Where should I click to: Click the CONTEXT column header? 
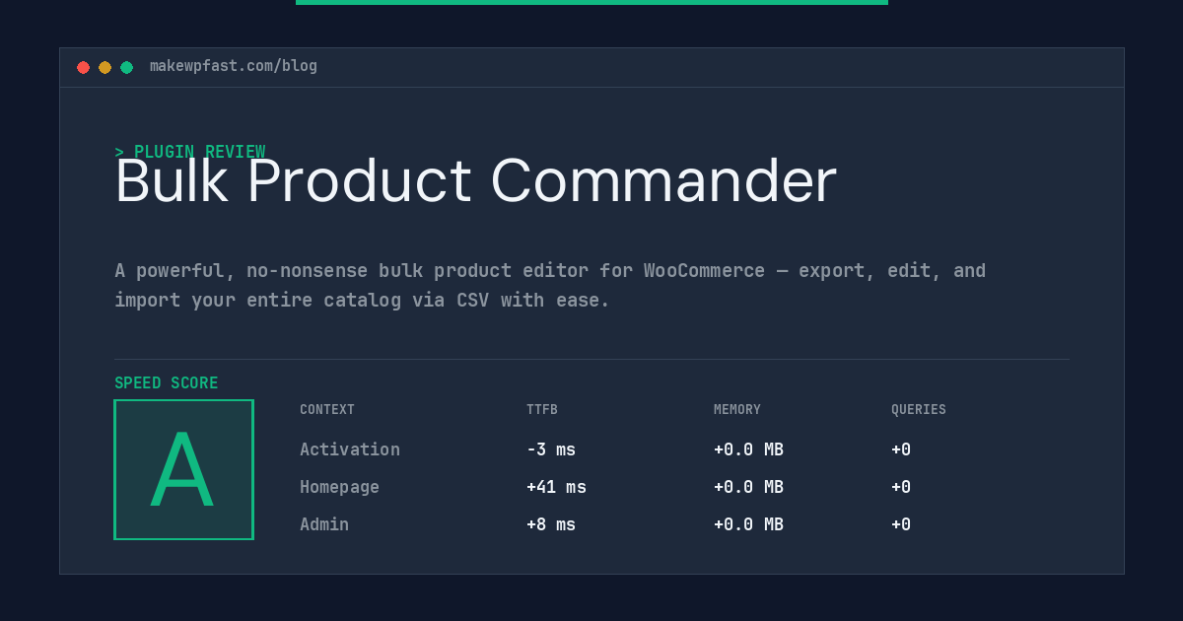click(327, 410)
